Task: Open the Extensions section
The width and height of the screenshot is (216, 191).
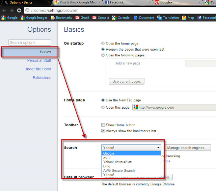Action: pos(42,78)
